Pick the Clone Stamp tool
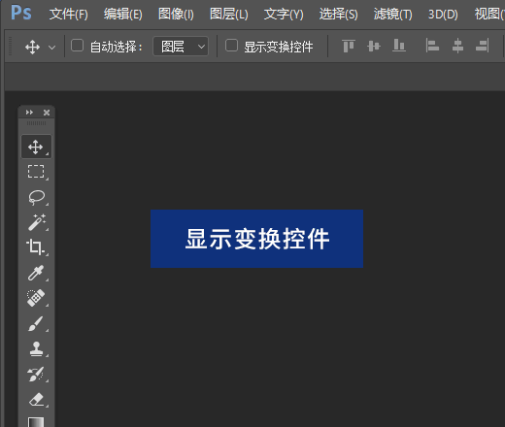The height and width of the screenshot is (427, 505). [x=36, y=348]
